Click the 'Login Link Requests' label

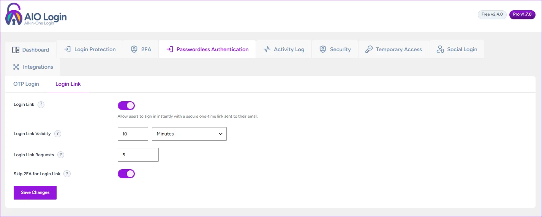pyautogui.click(x=34, y=155)
